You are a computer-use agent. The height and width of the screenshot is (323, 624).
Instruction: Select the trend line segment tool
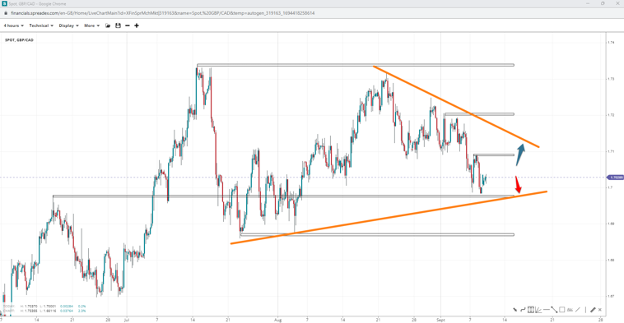pos(554,310)
